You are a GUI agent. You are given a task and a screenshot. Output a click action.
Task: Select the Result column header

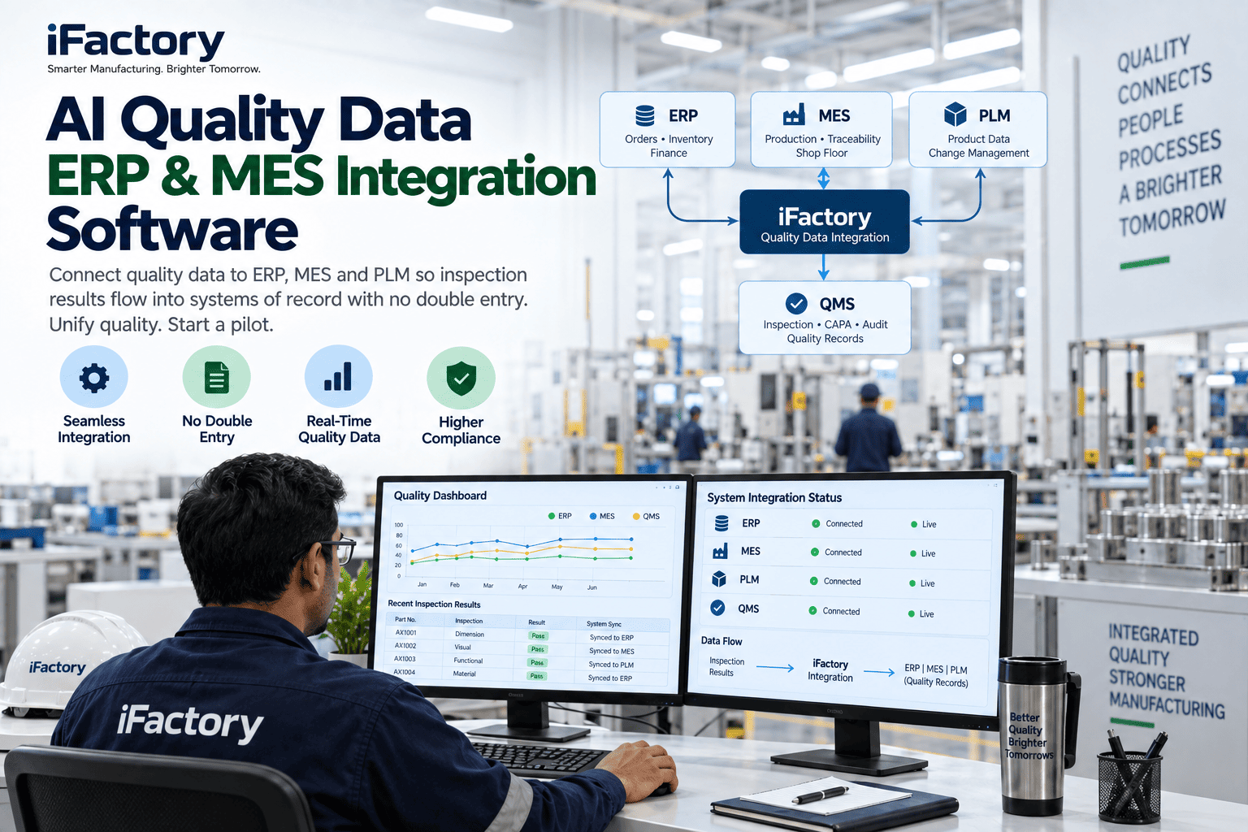(537, 622)
